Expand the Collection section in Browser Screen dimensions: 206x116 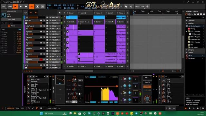pos(187,21)
